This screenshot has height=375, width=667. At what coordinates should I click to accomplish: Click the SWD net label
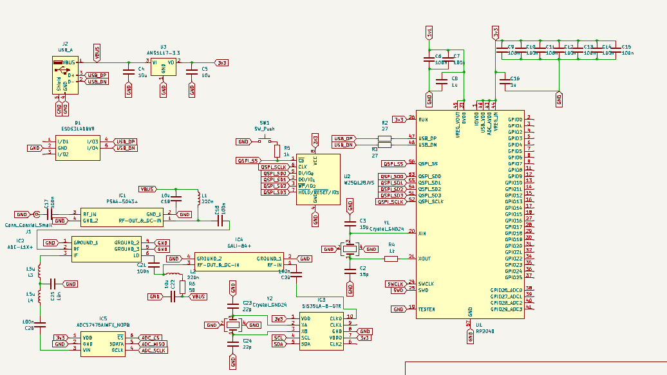click(x=399, y=290)
